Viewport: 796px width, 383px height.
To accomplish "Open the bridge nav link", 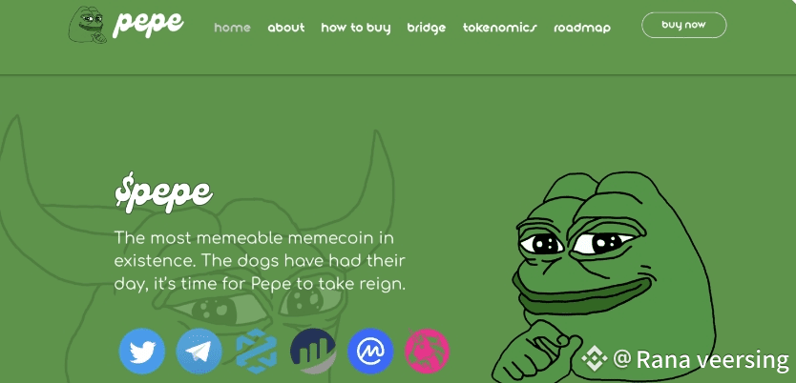I will 427,28.
